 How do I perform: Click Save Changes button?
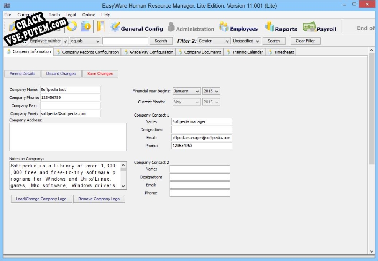click(x=100, y=74)
